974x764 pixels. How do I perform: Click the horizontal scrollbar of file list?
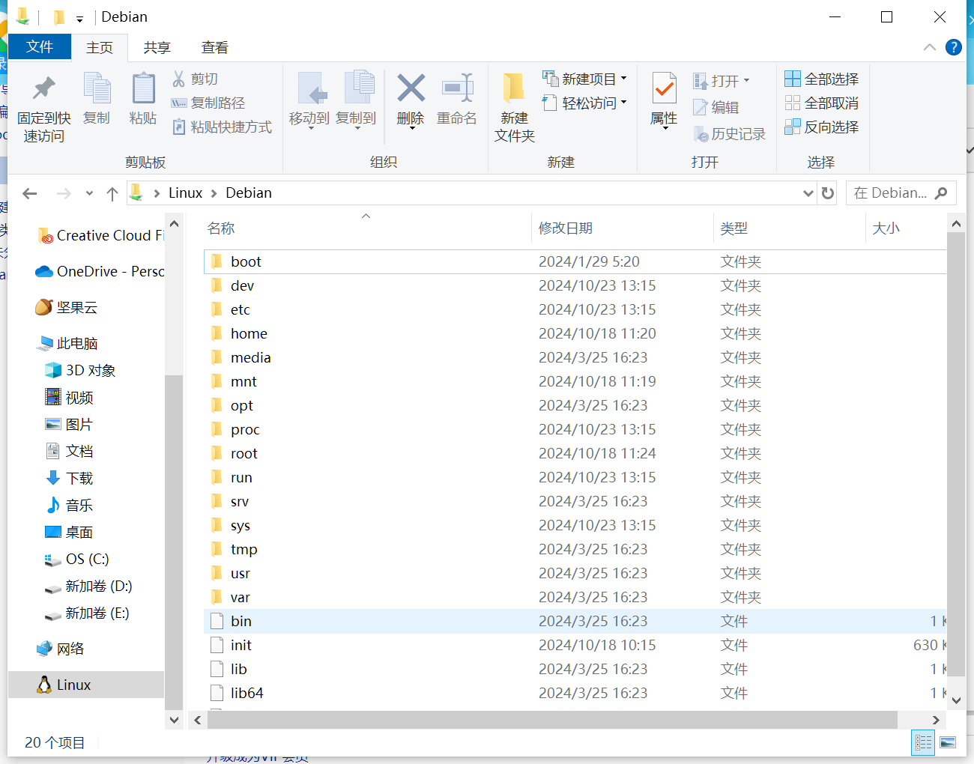pyautogui.click(x=552, y=720)
